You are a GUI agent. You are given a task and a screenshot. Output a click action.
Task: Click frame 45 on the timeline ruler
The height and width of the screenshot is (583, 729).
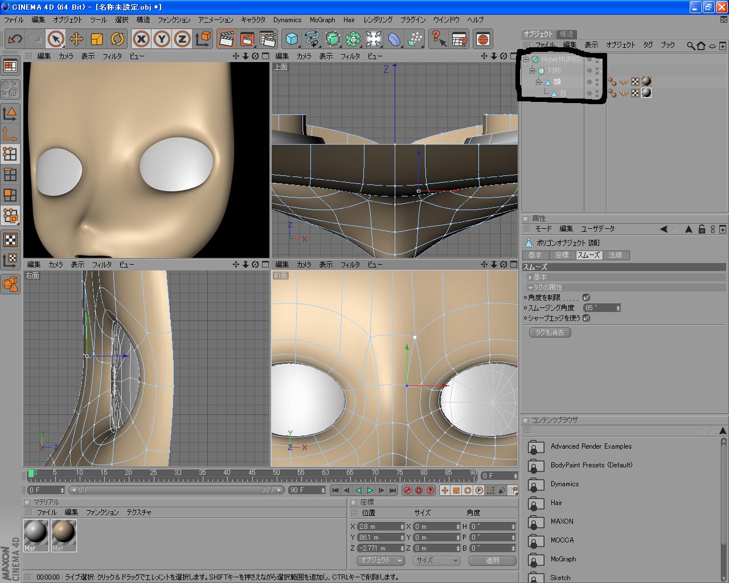click(x=252, y=473)
